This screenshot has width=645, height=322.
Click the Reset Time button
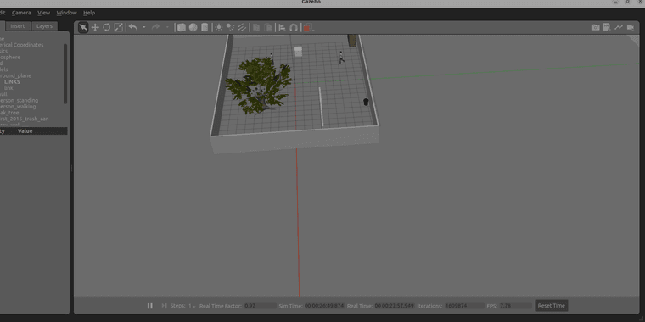(x=551, y=306)
